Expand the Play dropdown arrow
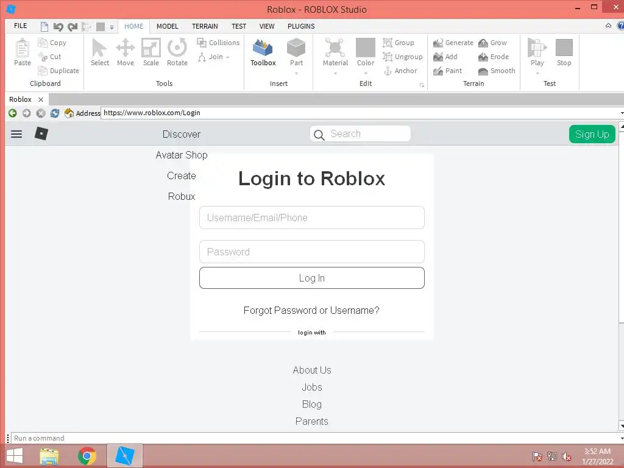The image size is (624, 468). 537,73
